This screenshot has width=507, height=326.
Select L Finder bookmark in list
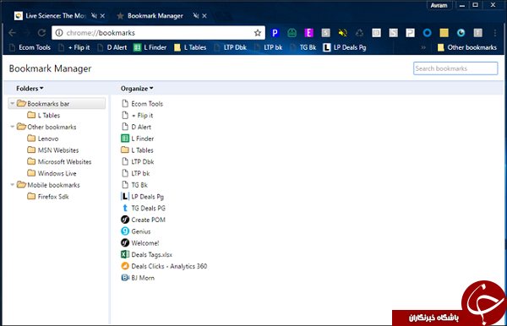click(138, 139)
